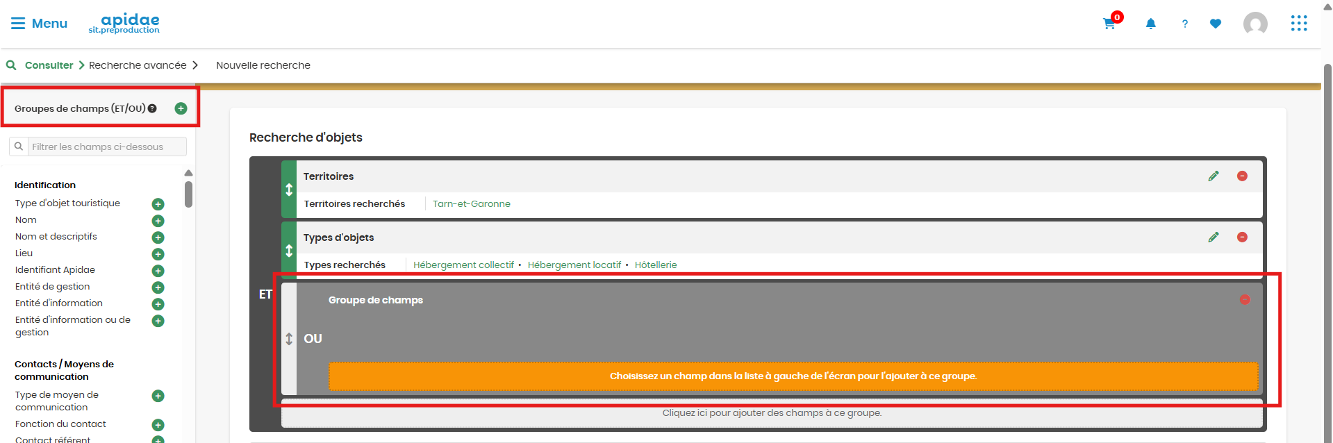1333x443 pixels.
Task: Open help question mark icon
Action: click(x=1185, y=24)
